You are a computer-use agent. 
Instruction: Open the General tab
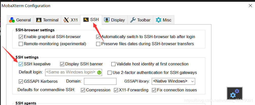pos(20,20)
